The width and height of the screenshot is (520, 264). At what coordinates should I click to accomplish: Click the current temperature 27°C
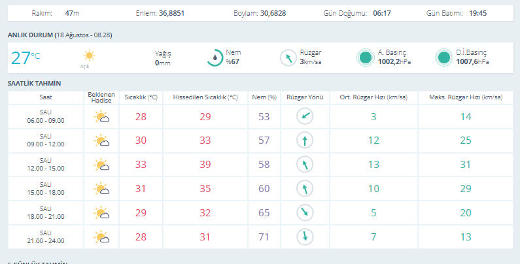coord(26,58)
